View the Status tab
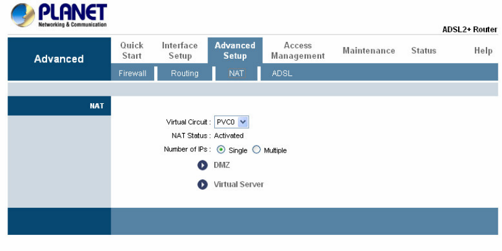 [423, 51]
